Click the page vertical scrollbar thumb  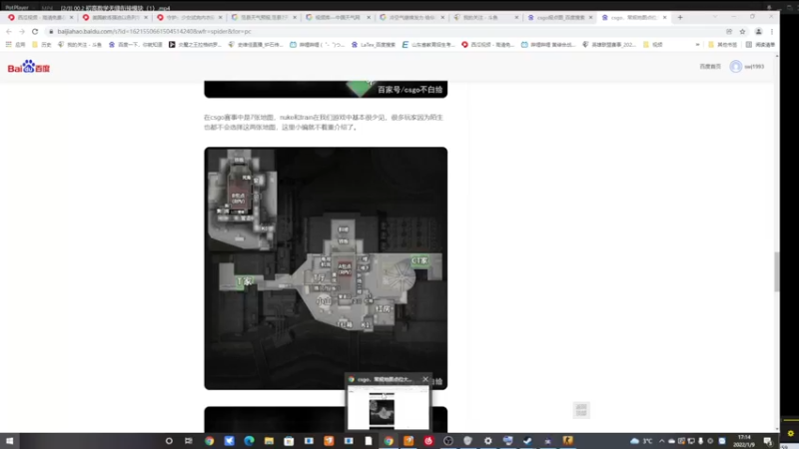(x=776, y=271)
